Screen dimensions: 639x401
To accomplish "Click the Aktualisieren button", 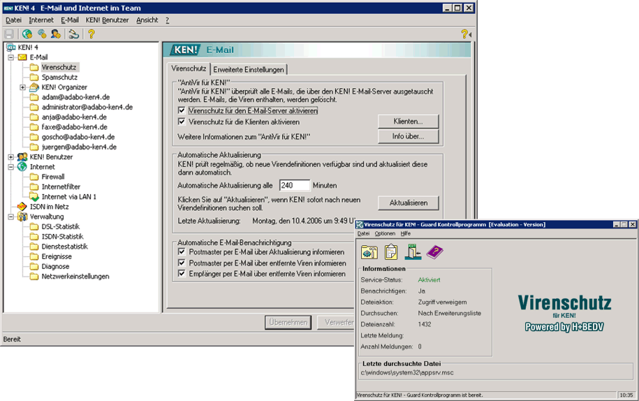I will pyautogui.click(x=409, y=203).
